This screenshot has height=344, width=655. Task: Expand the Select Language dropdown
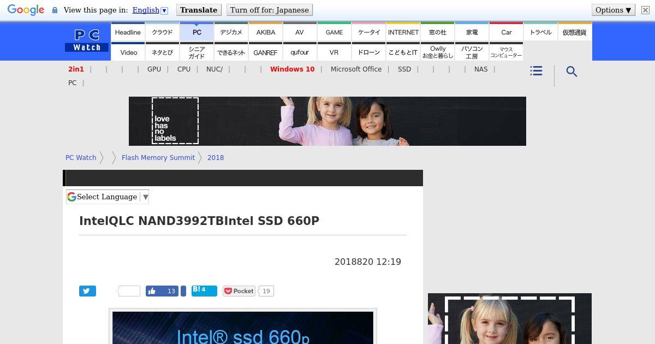pos(108,197)
